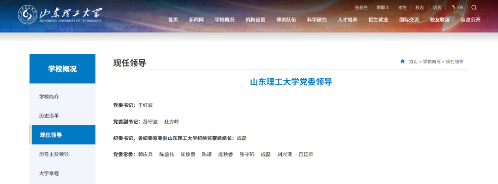Open the 访客 top link

[x=437, y=8]
